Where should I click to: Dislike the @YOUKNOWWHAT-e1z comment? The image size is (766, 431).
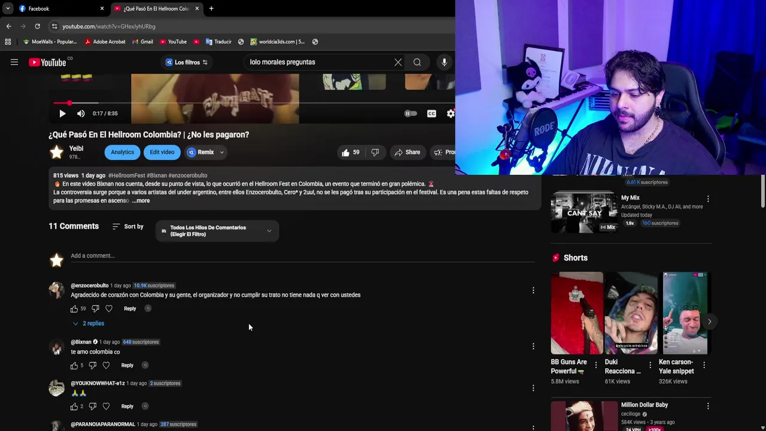(x=92, y=406)
